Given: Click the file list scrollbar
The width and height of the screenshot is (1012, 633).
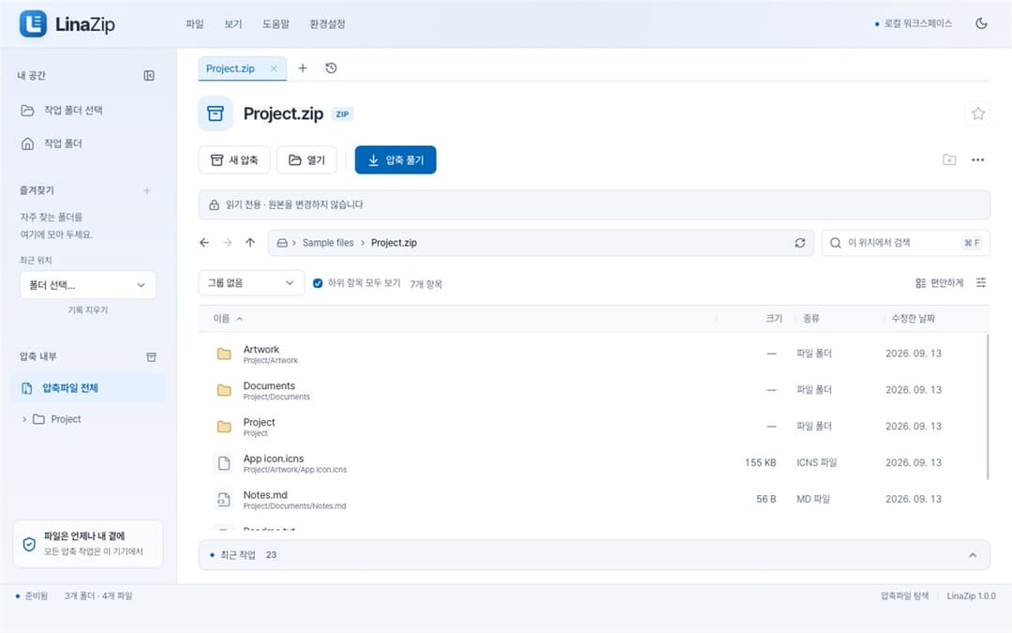Looking at the screenshot, I should coord(988,407).
